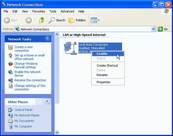Click the Control Panel icon
Image resolution: width=173 pixels, height=136 pixels.
click(10, 110)
